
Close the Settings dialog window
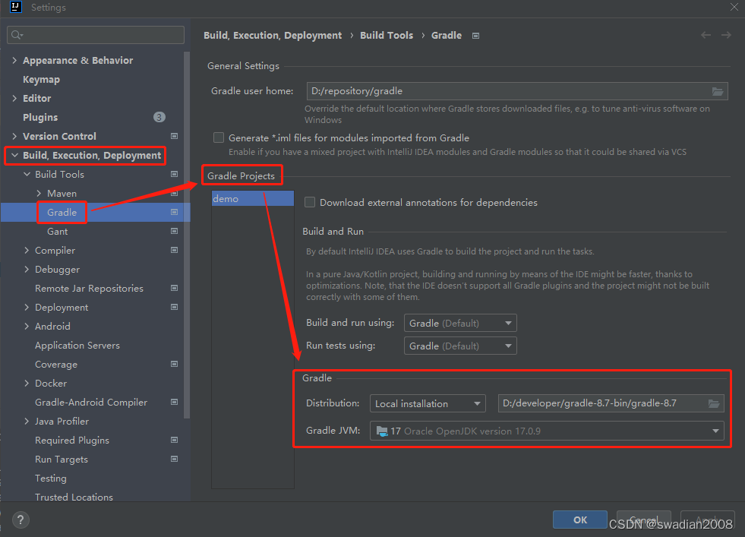click(x=734, y=7)
